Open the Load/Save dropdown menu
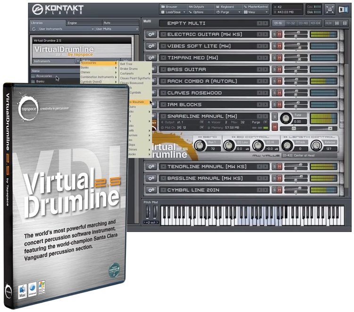Image resolution: width=354 pixels, height=312 pixels. (x=173, y=12)
